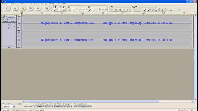The height and width of the screenshot is (111, 198).
Task: Click the Cut scissors icon
Action: pos(112,10)
